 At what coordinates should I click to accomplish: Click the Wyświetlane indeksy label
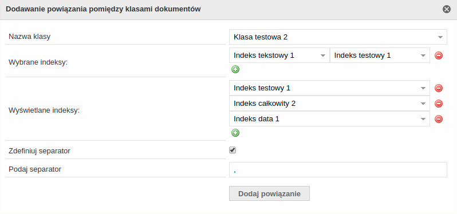click(44, 110)
